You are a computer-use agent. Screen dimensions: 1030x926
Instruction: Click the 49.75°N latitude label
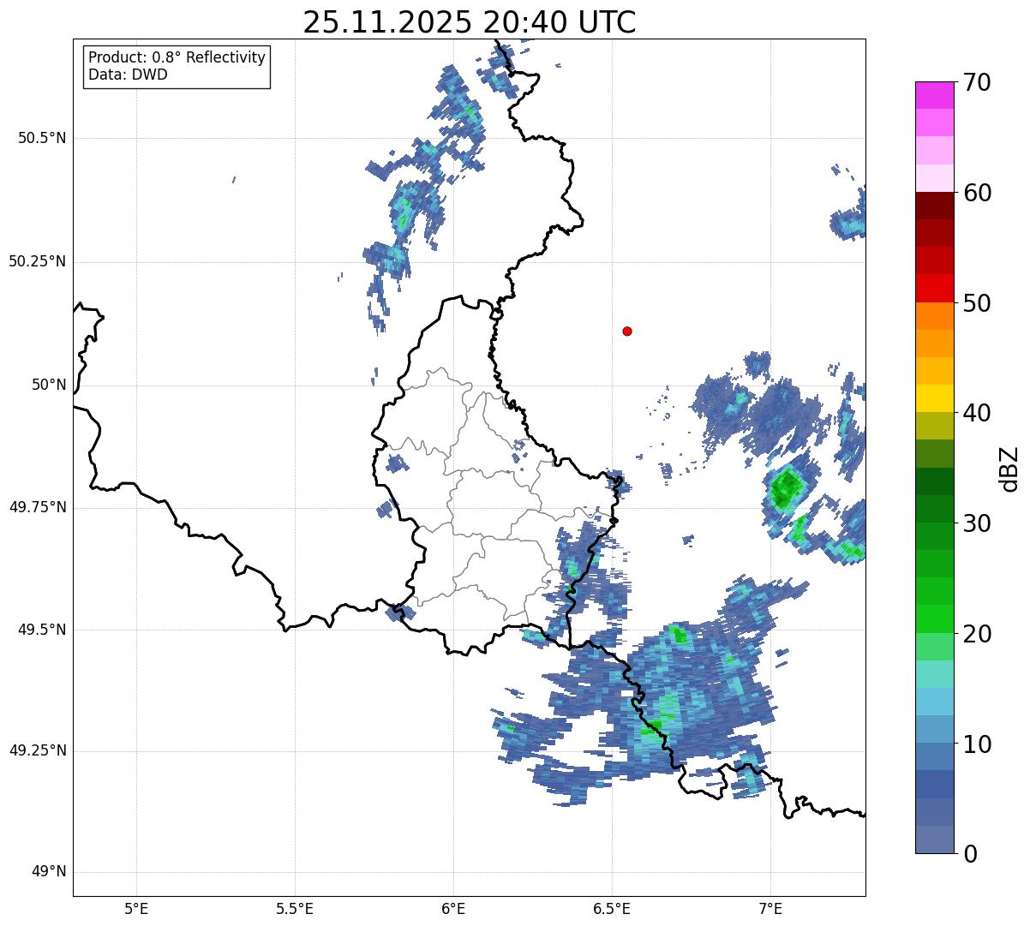click(37, 507)
